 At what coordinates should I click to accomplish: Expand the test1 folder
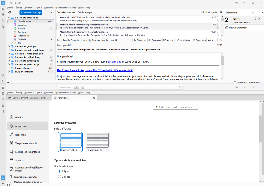[12, 43]
